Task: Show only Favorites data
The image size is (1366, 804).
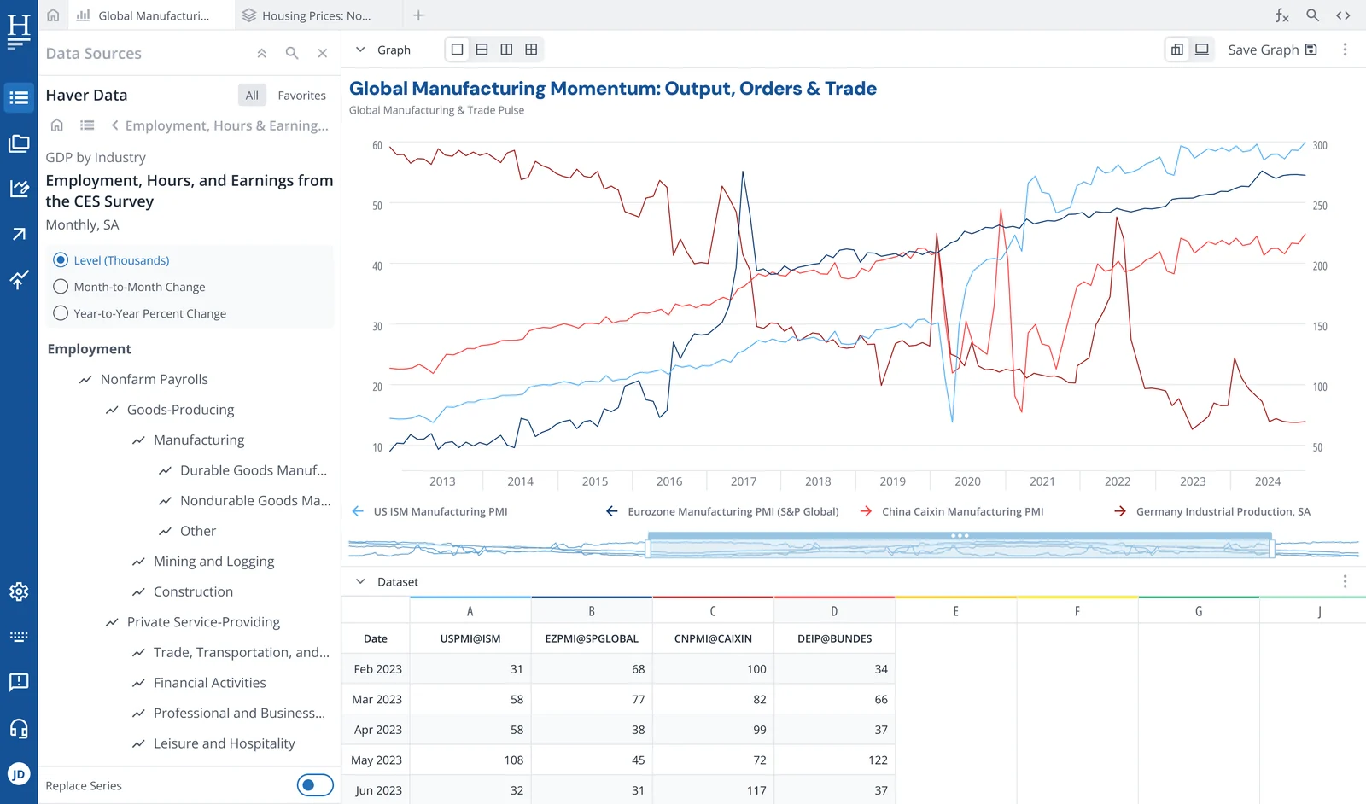Action: tap(301, 95)
